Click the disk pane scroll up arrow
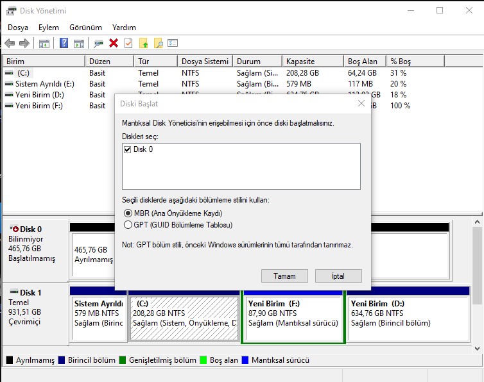The width and height of the screenshot is (484, 382). (477, 222)
